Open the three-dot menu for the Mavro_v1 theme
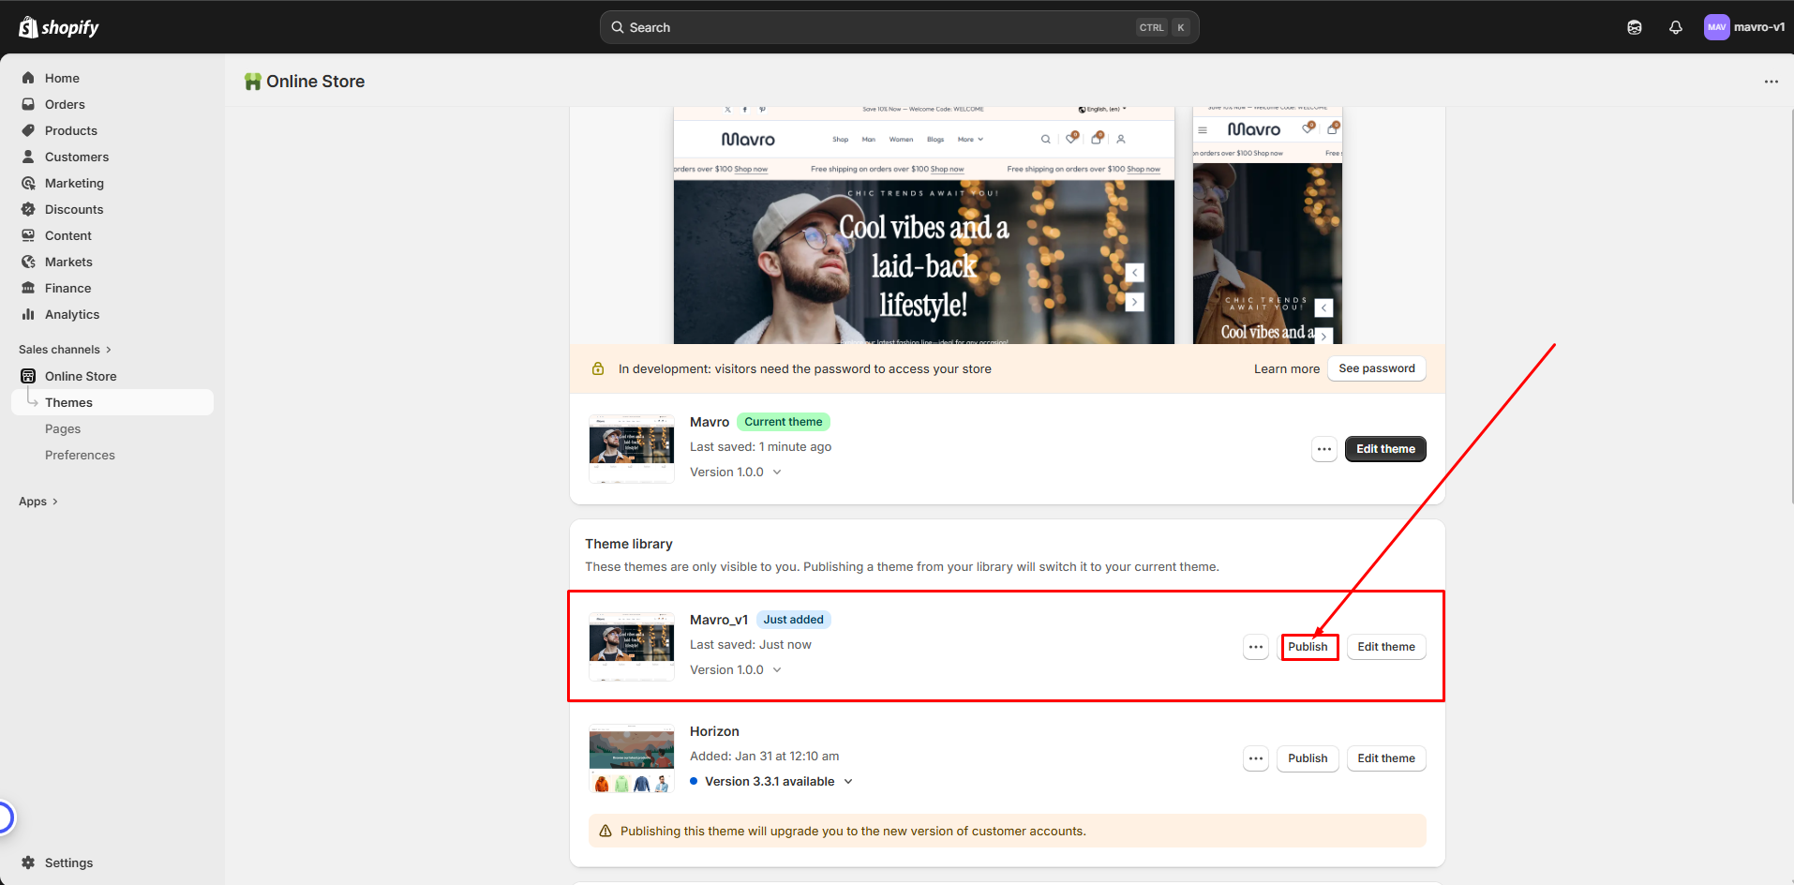This screenshot has width=1794, height=885. click(1255, 647)
